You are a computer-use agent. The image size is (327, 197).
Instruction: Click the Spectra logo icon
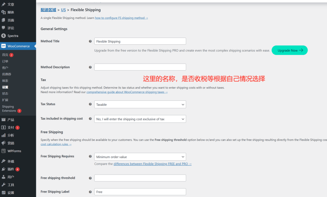3,36
